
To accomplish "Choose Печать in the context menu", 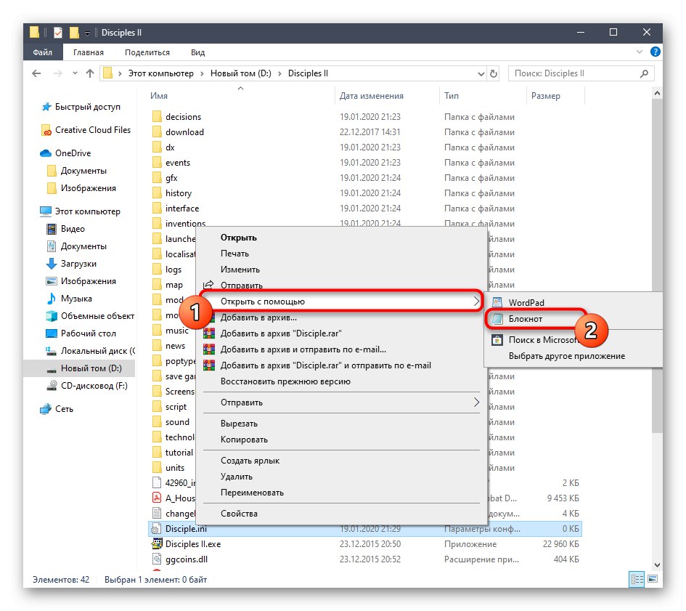I will point(234,254).
